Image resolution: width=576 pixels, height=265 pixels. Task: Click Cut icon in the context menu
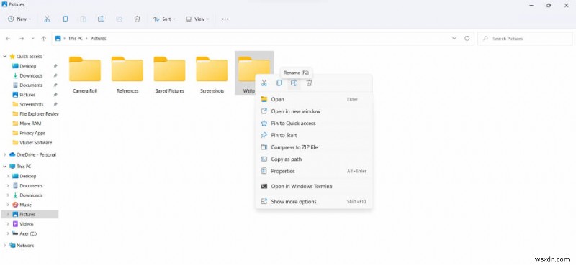(x=264, y=83)
